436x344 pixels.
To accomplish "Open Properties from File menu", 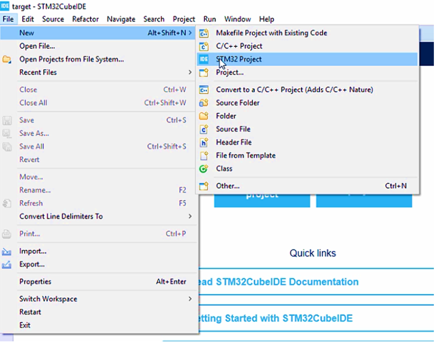I will click(99, 281).
